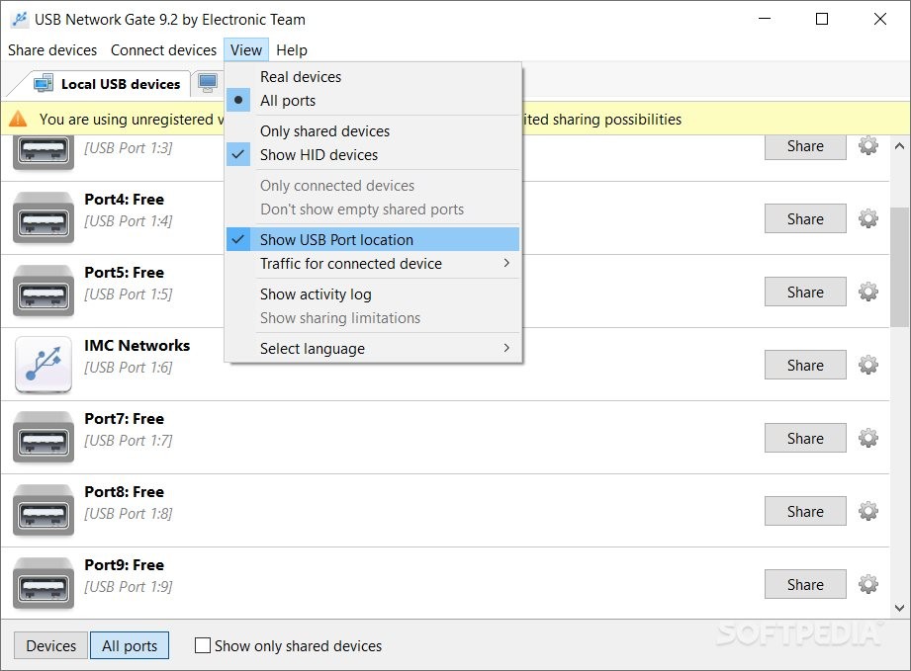Image resolution: width=911 pixels, height=671 pixels.
Task: Toggle Show USB Port location menu option
Action: coord(372,240)
